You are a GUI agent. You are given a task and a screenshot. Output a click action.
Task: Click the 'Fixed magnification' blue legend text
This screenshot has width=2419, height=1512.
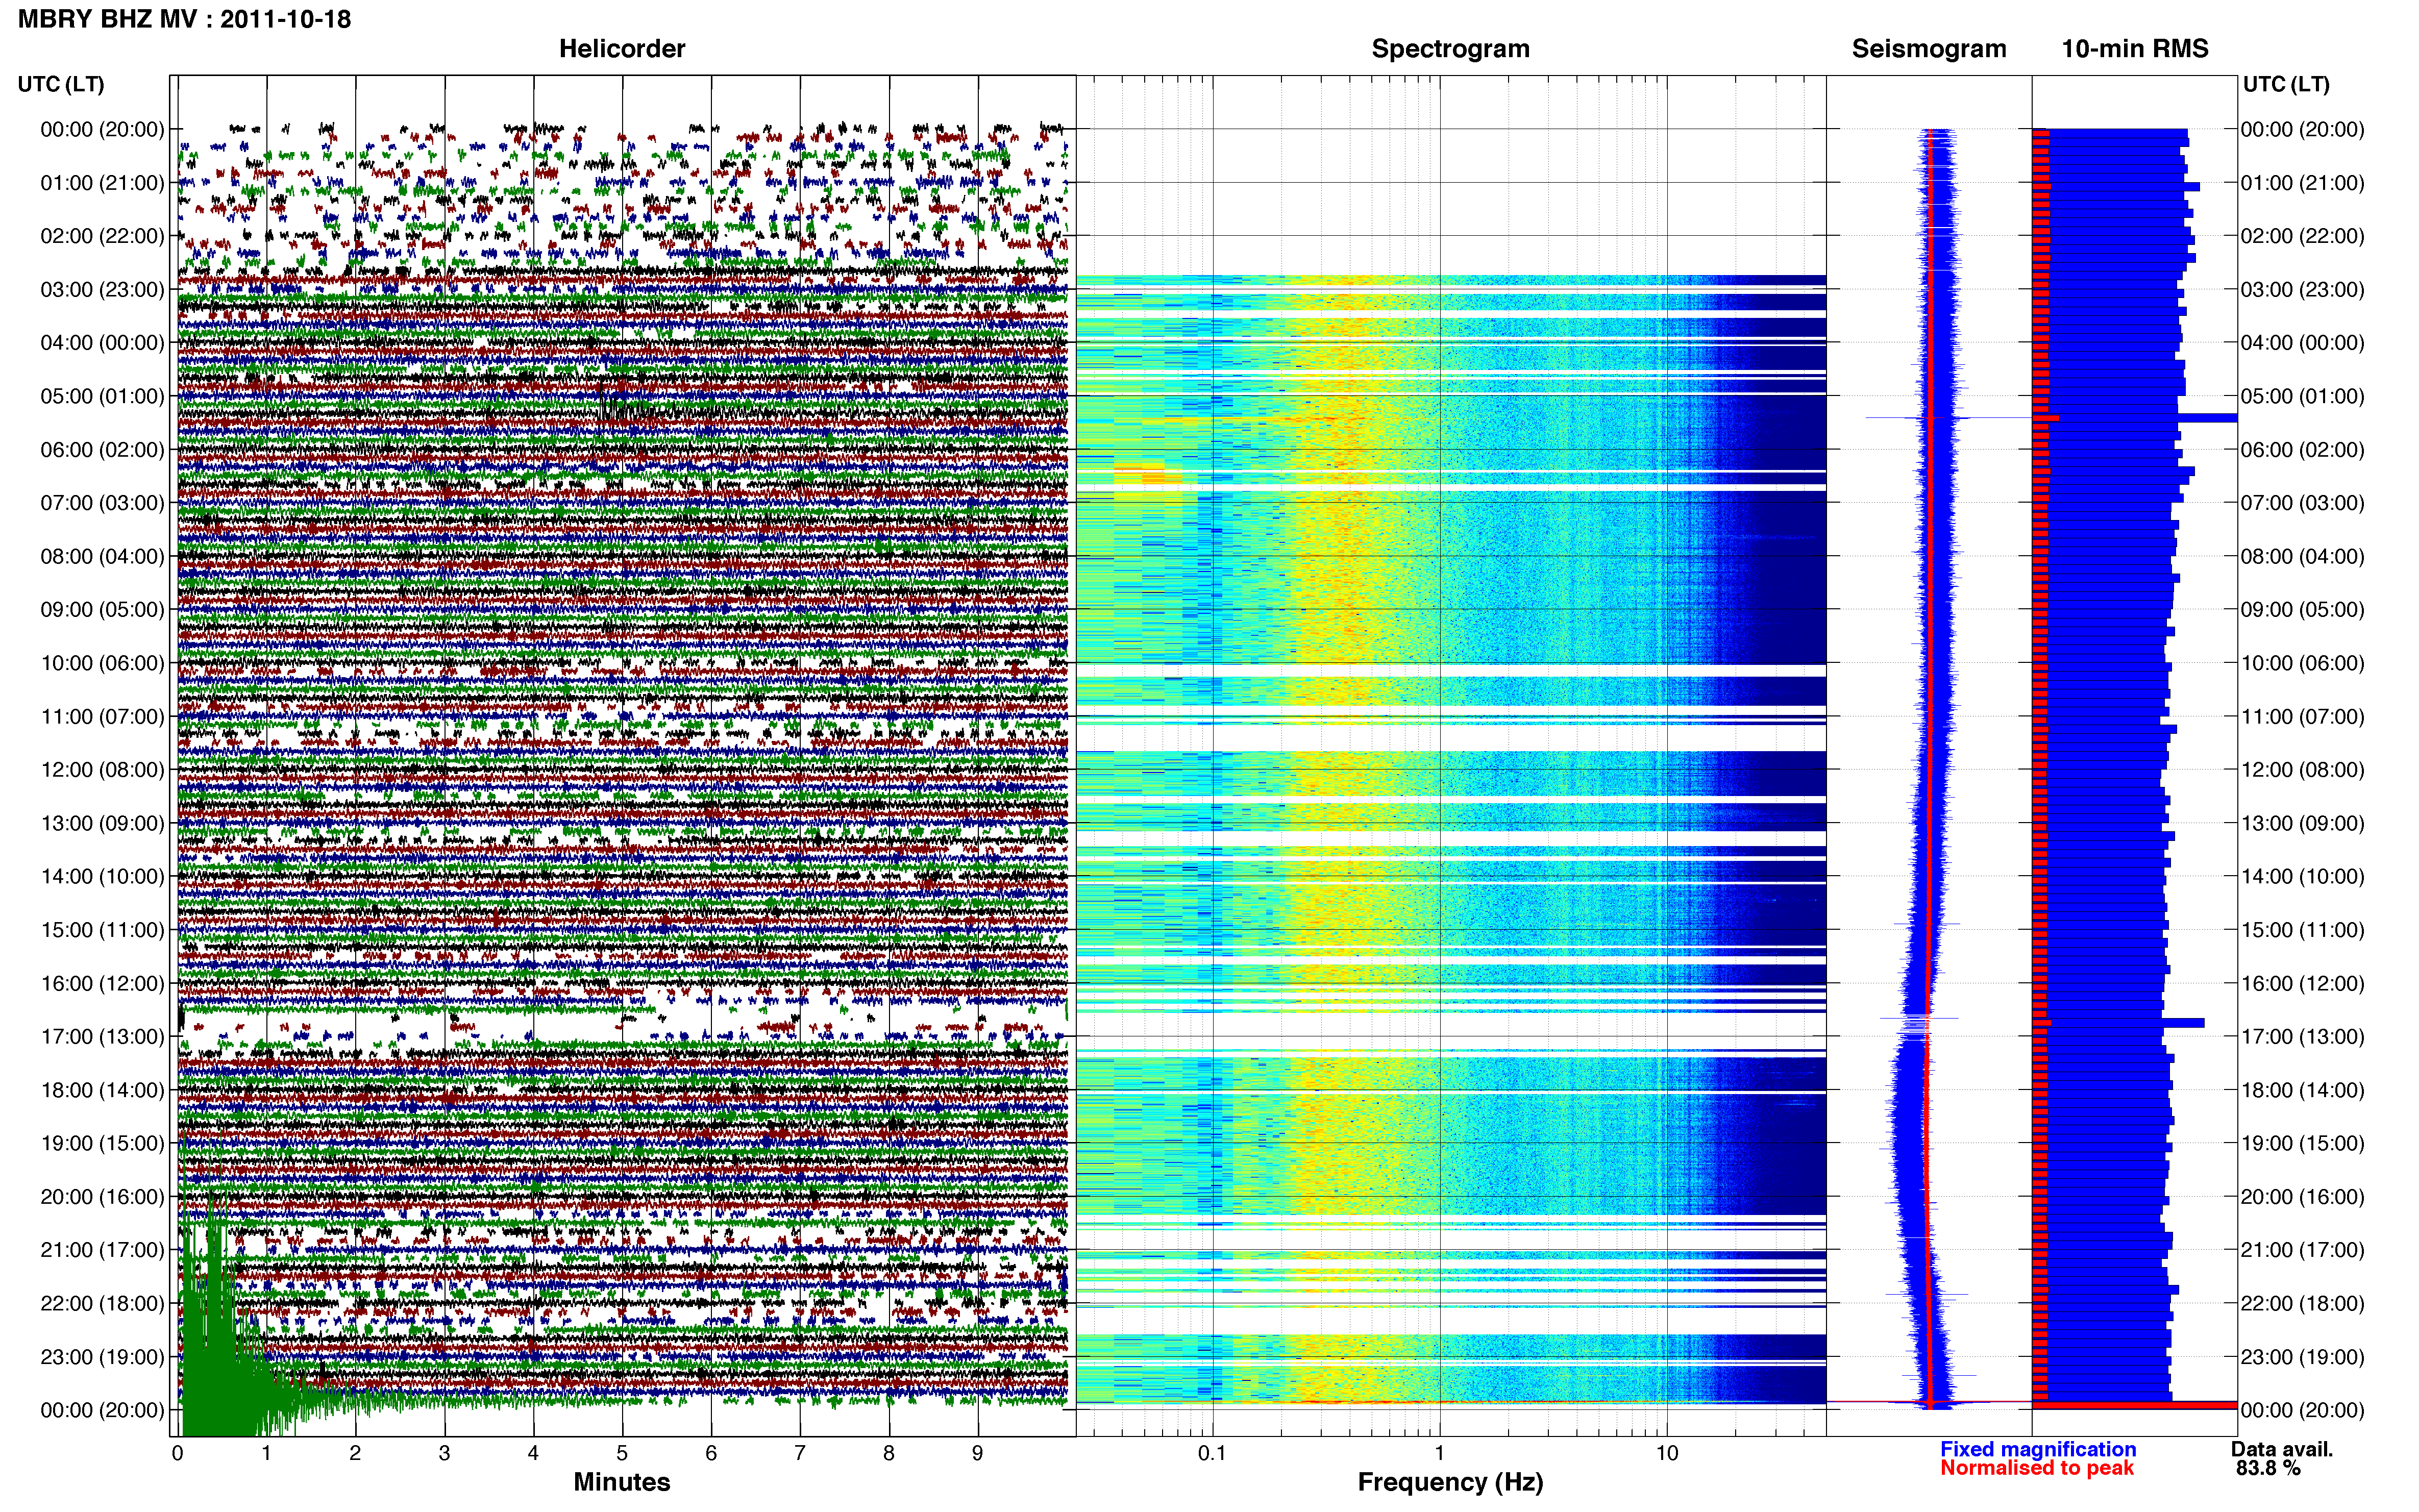pyautogui.click(x=2038, y=1449)
